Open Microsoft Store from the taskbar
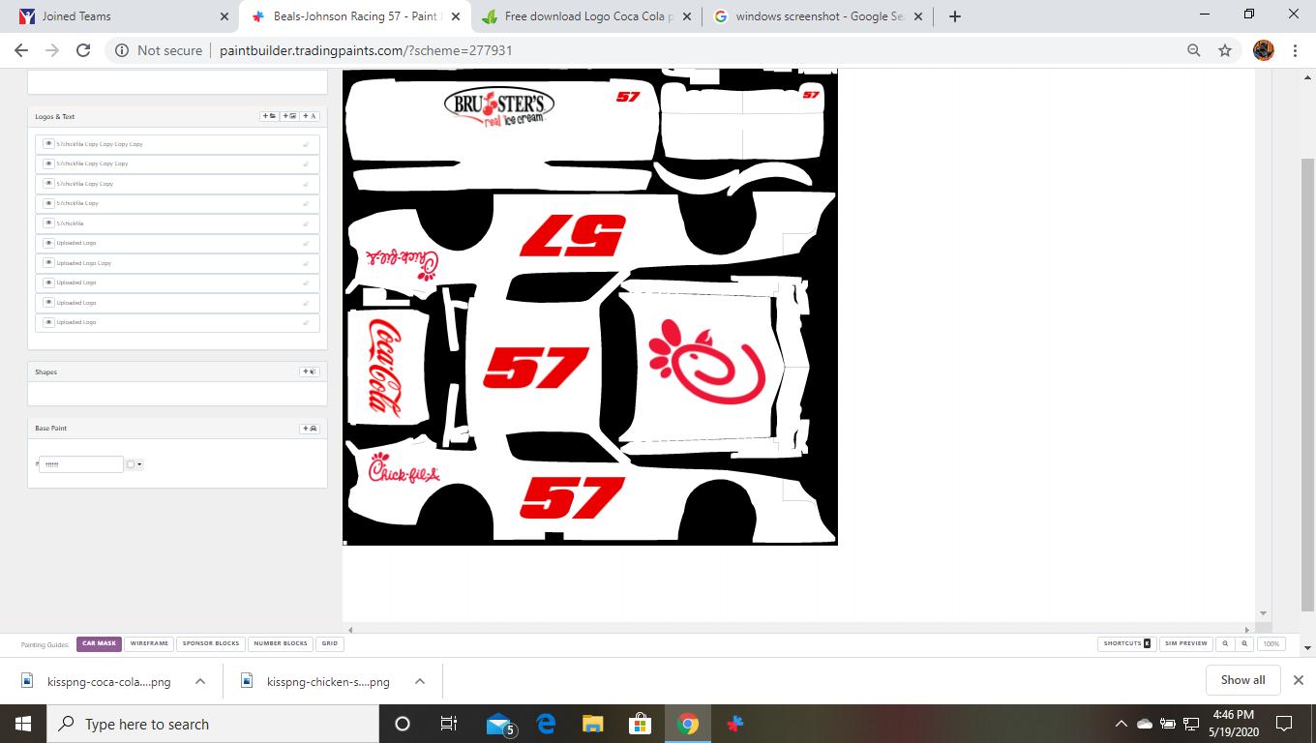Image resolution: width=1316 pixels, height=743 pixels. coord(641,724)
